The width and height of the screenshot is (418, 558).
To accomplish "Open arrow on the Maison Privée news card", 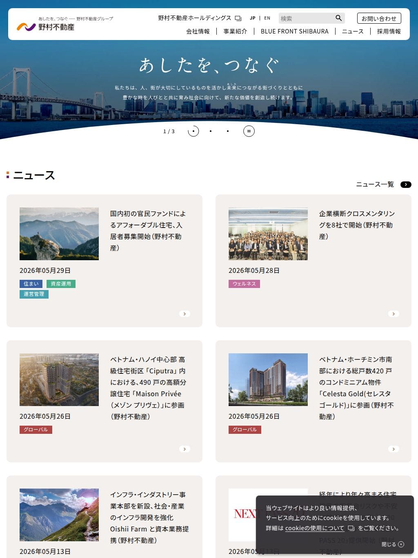I will tap(185, 449).
